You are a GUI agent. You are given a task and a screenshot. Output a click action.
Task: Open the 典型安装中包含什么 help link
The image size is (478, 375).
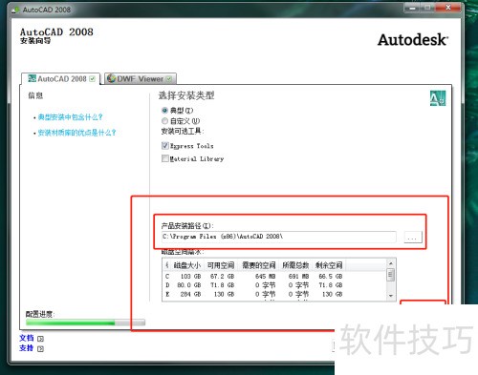[70, 117]
